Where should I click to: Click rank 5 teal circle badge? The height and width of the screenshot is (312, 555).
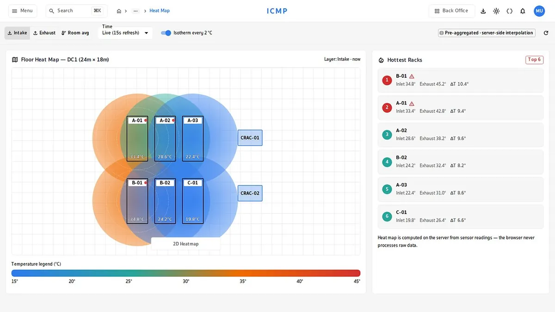tap(387, 189)
